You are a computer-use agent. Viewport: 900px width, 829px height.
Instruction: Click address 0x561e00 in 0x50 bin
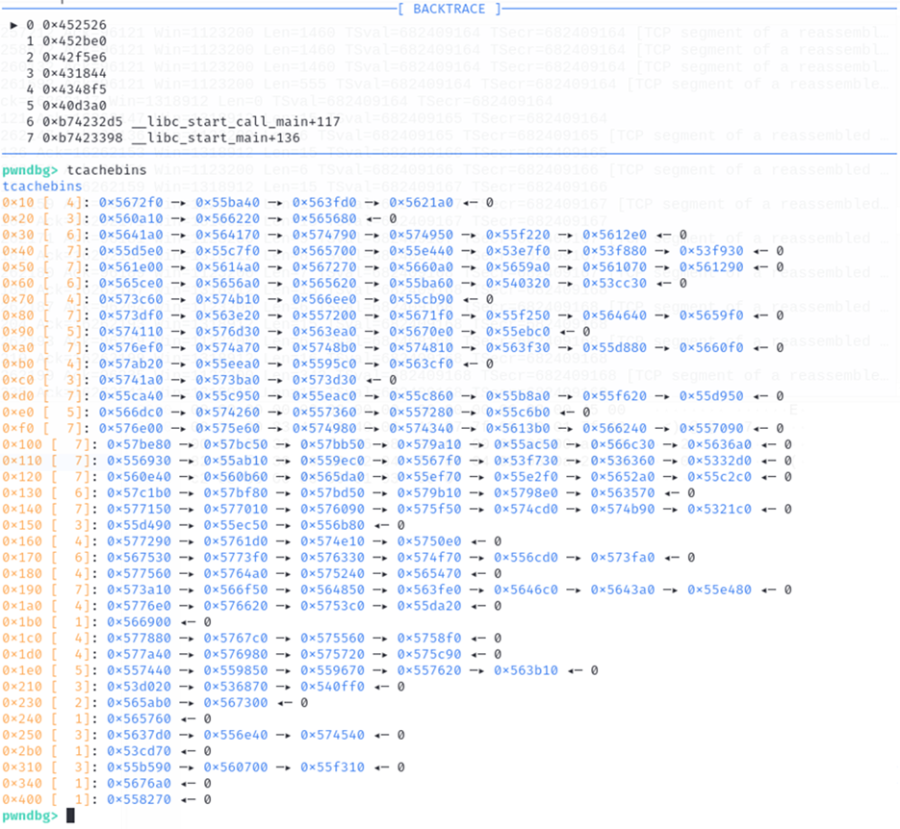pyautogui.click(x=131, y=266)
